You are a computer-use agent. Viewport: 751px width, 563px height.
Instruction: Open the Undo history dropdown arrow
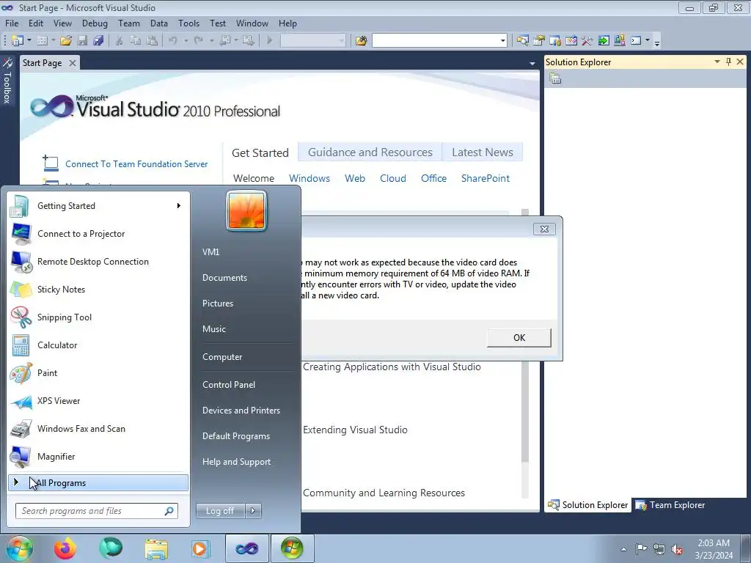(186, 41)
